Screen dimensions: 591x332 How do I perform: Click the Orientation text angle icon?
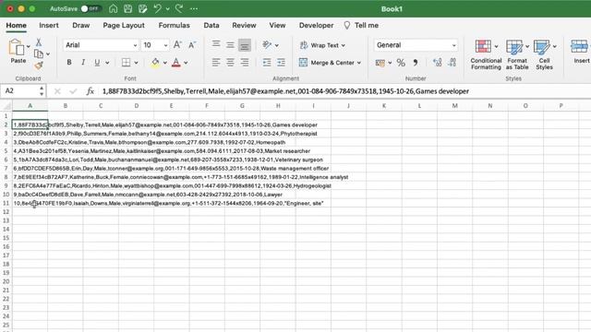point(267,45)
